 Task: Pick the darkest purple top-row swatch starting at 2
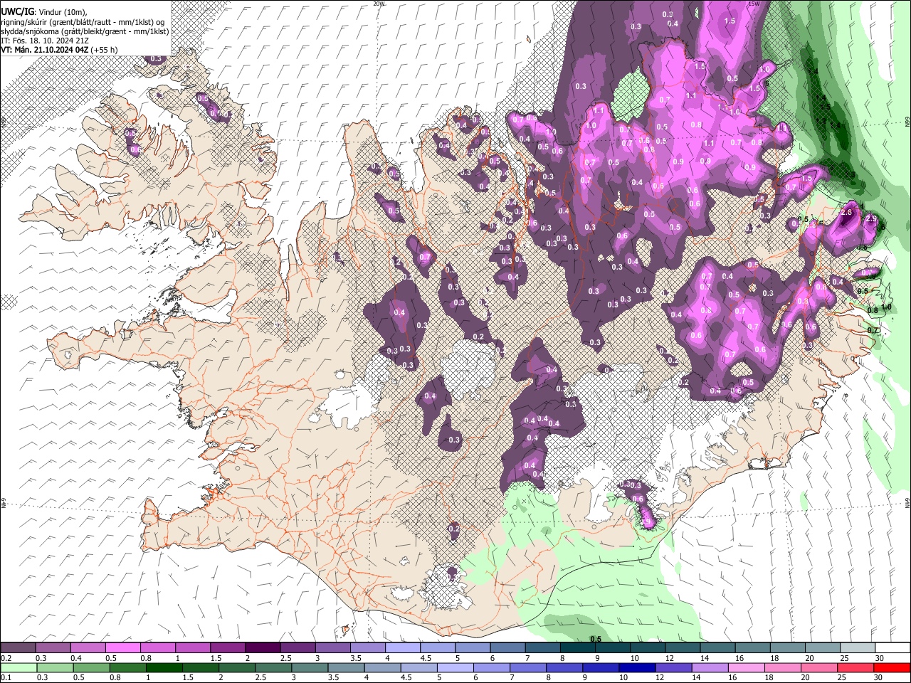coord(263,647)
